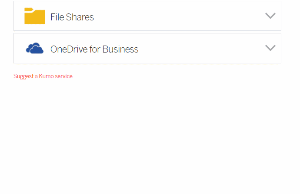Select the yellow folder icon beside File Shares

click(x=35, y=16)
